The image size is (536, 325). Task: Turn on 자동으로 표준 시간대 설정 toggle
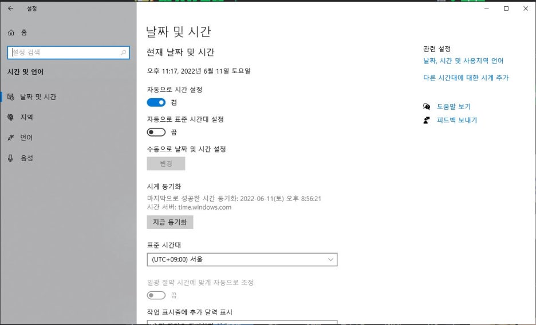(156, 132)
